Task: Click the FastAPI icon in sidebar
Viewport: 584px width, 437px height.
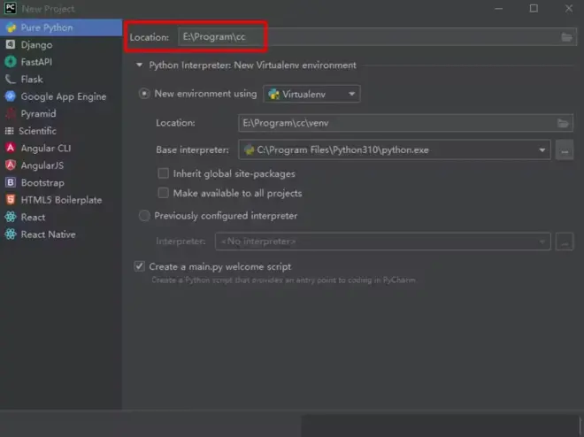Action: click(11, 62)
